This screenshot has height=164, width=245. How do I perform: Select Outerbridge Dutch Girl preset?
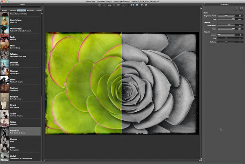tap(20, 21)
